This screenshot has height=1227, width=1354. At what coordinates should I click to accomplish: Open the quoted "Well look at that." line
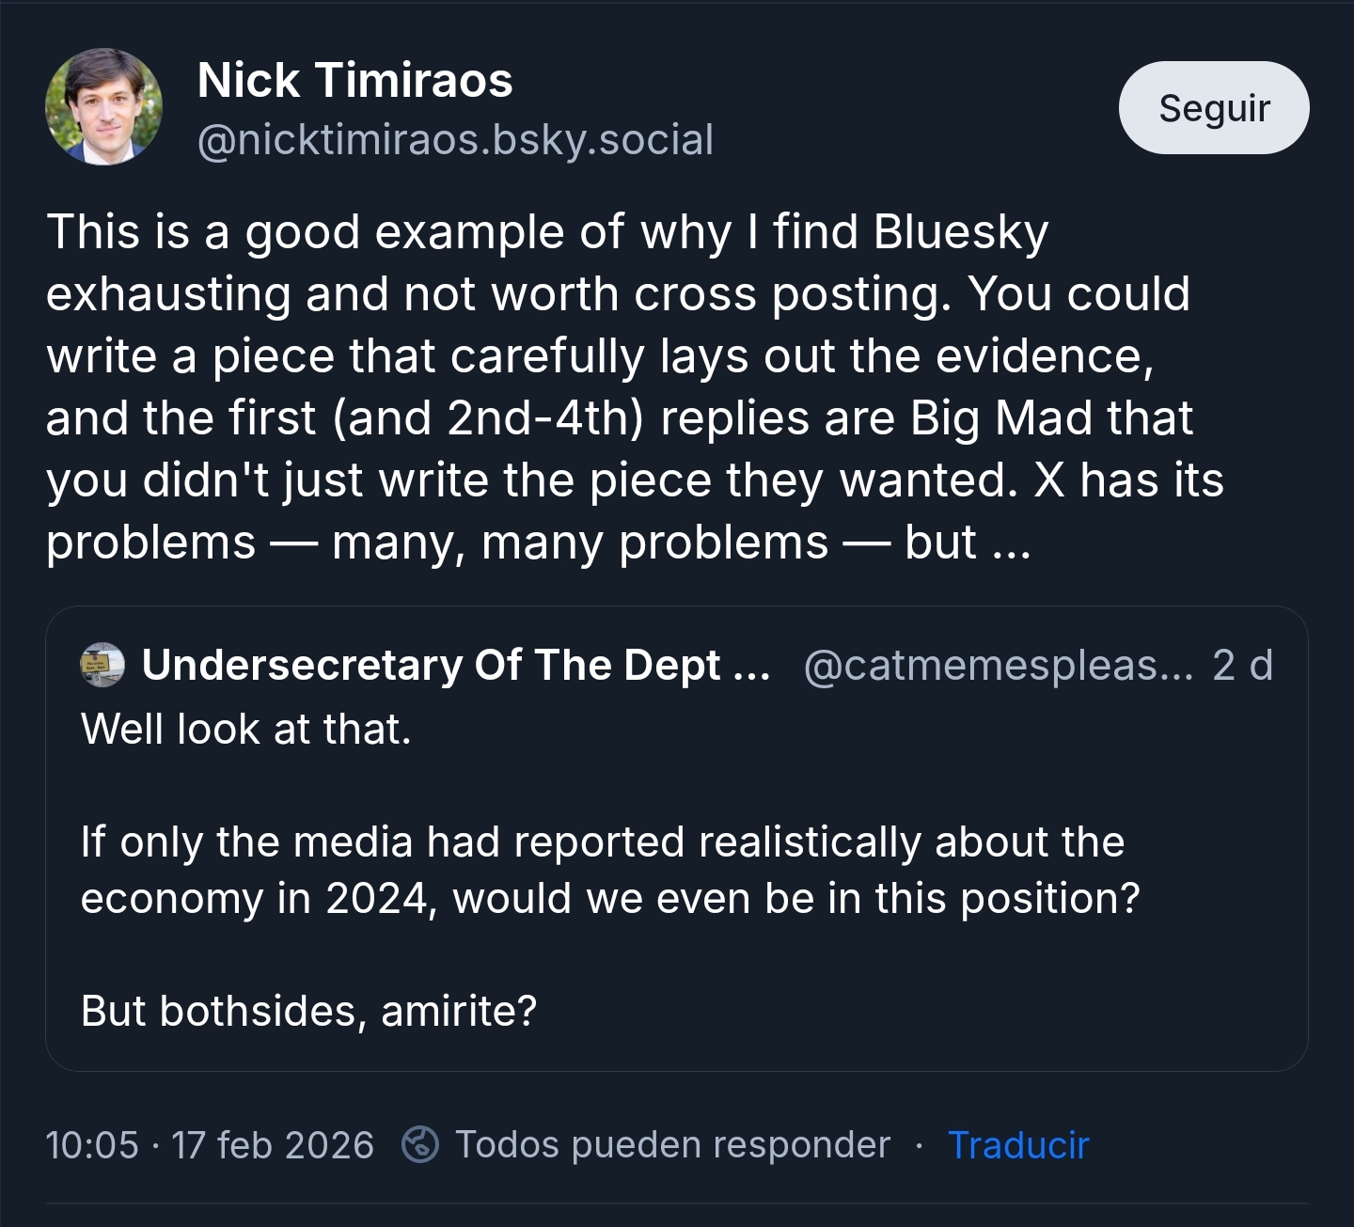click(246, 730)
